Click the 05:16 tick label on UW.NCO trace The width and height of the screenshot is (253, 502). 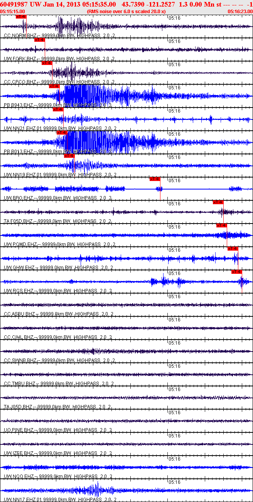pyautogui.click(x=175, y=459)
